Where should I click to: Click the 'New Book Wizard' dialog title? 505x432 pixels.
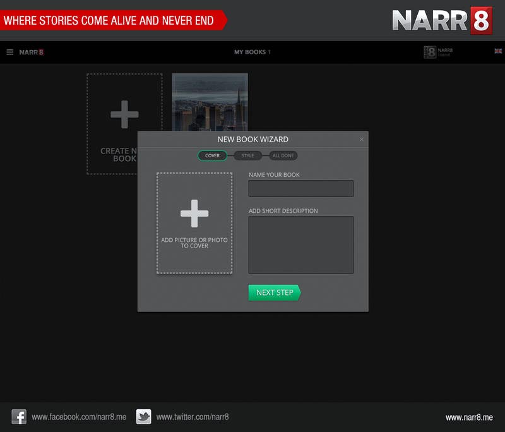click(253, 140)
